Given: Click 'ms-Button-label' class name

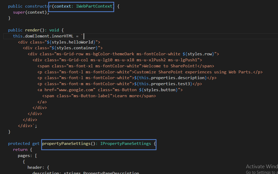Looking at the screenshot, I should tap(92, 96).
